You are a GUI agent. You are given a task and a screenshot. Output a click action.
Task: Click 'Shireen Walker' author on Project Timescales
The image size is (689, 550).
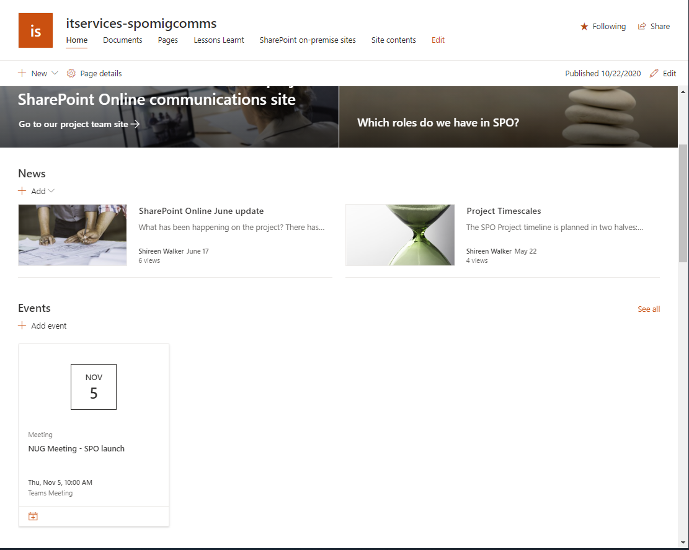pos(489,251)
